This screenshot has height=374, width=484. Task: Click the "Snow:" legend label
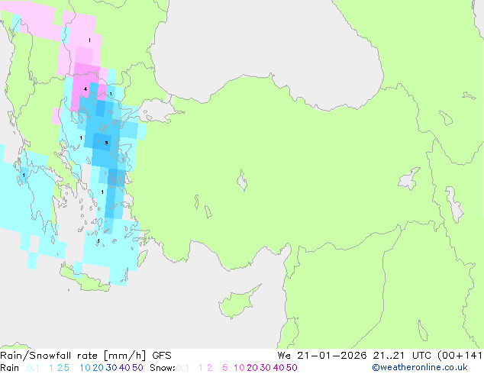[163, 368]
